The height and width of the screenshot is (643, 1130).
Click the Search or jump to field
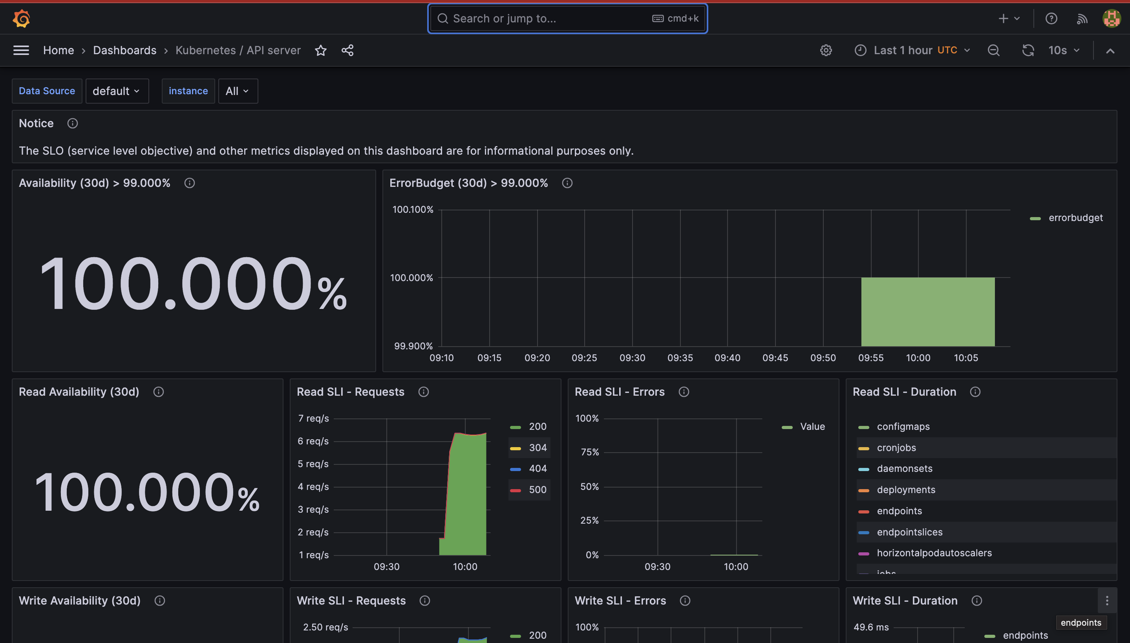pyautogui.click(x=548, y=18)
